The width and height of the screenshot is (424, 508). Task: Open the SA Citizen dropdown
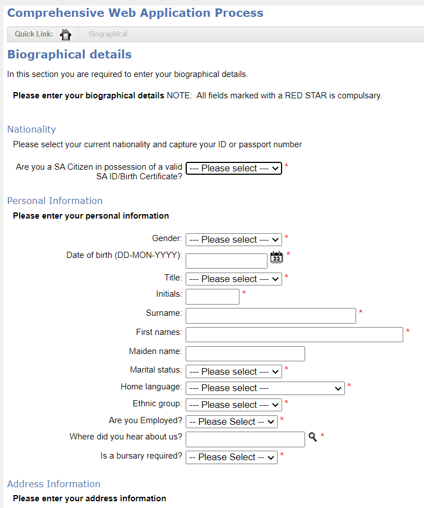pos(233,168)
